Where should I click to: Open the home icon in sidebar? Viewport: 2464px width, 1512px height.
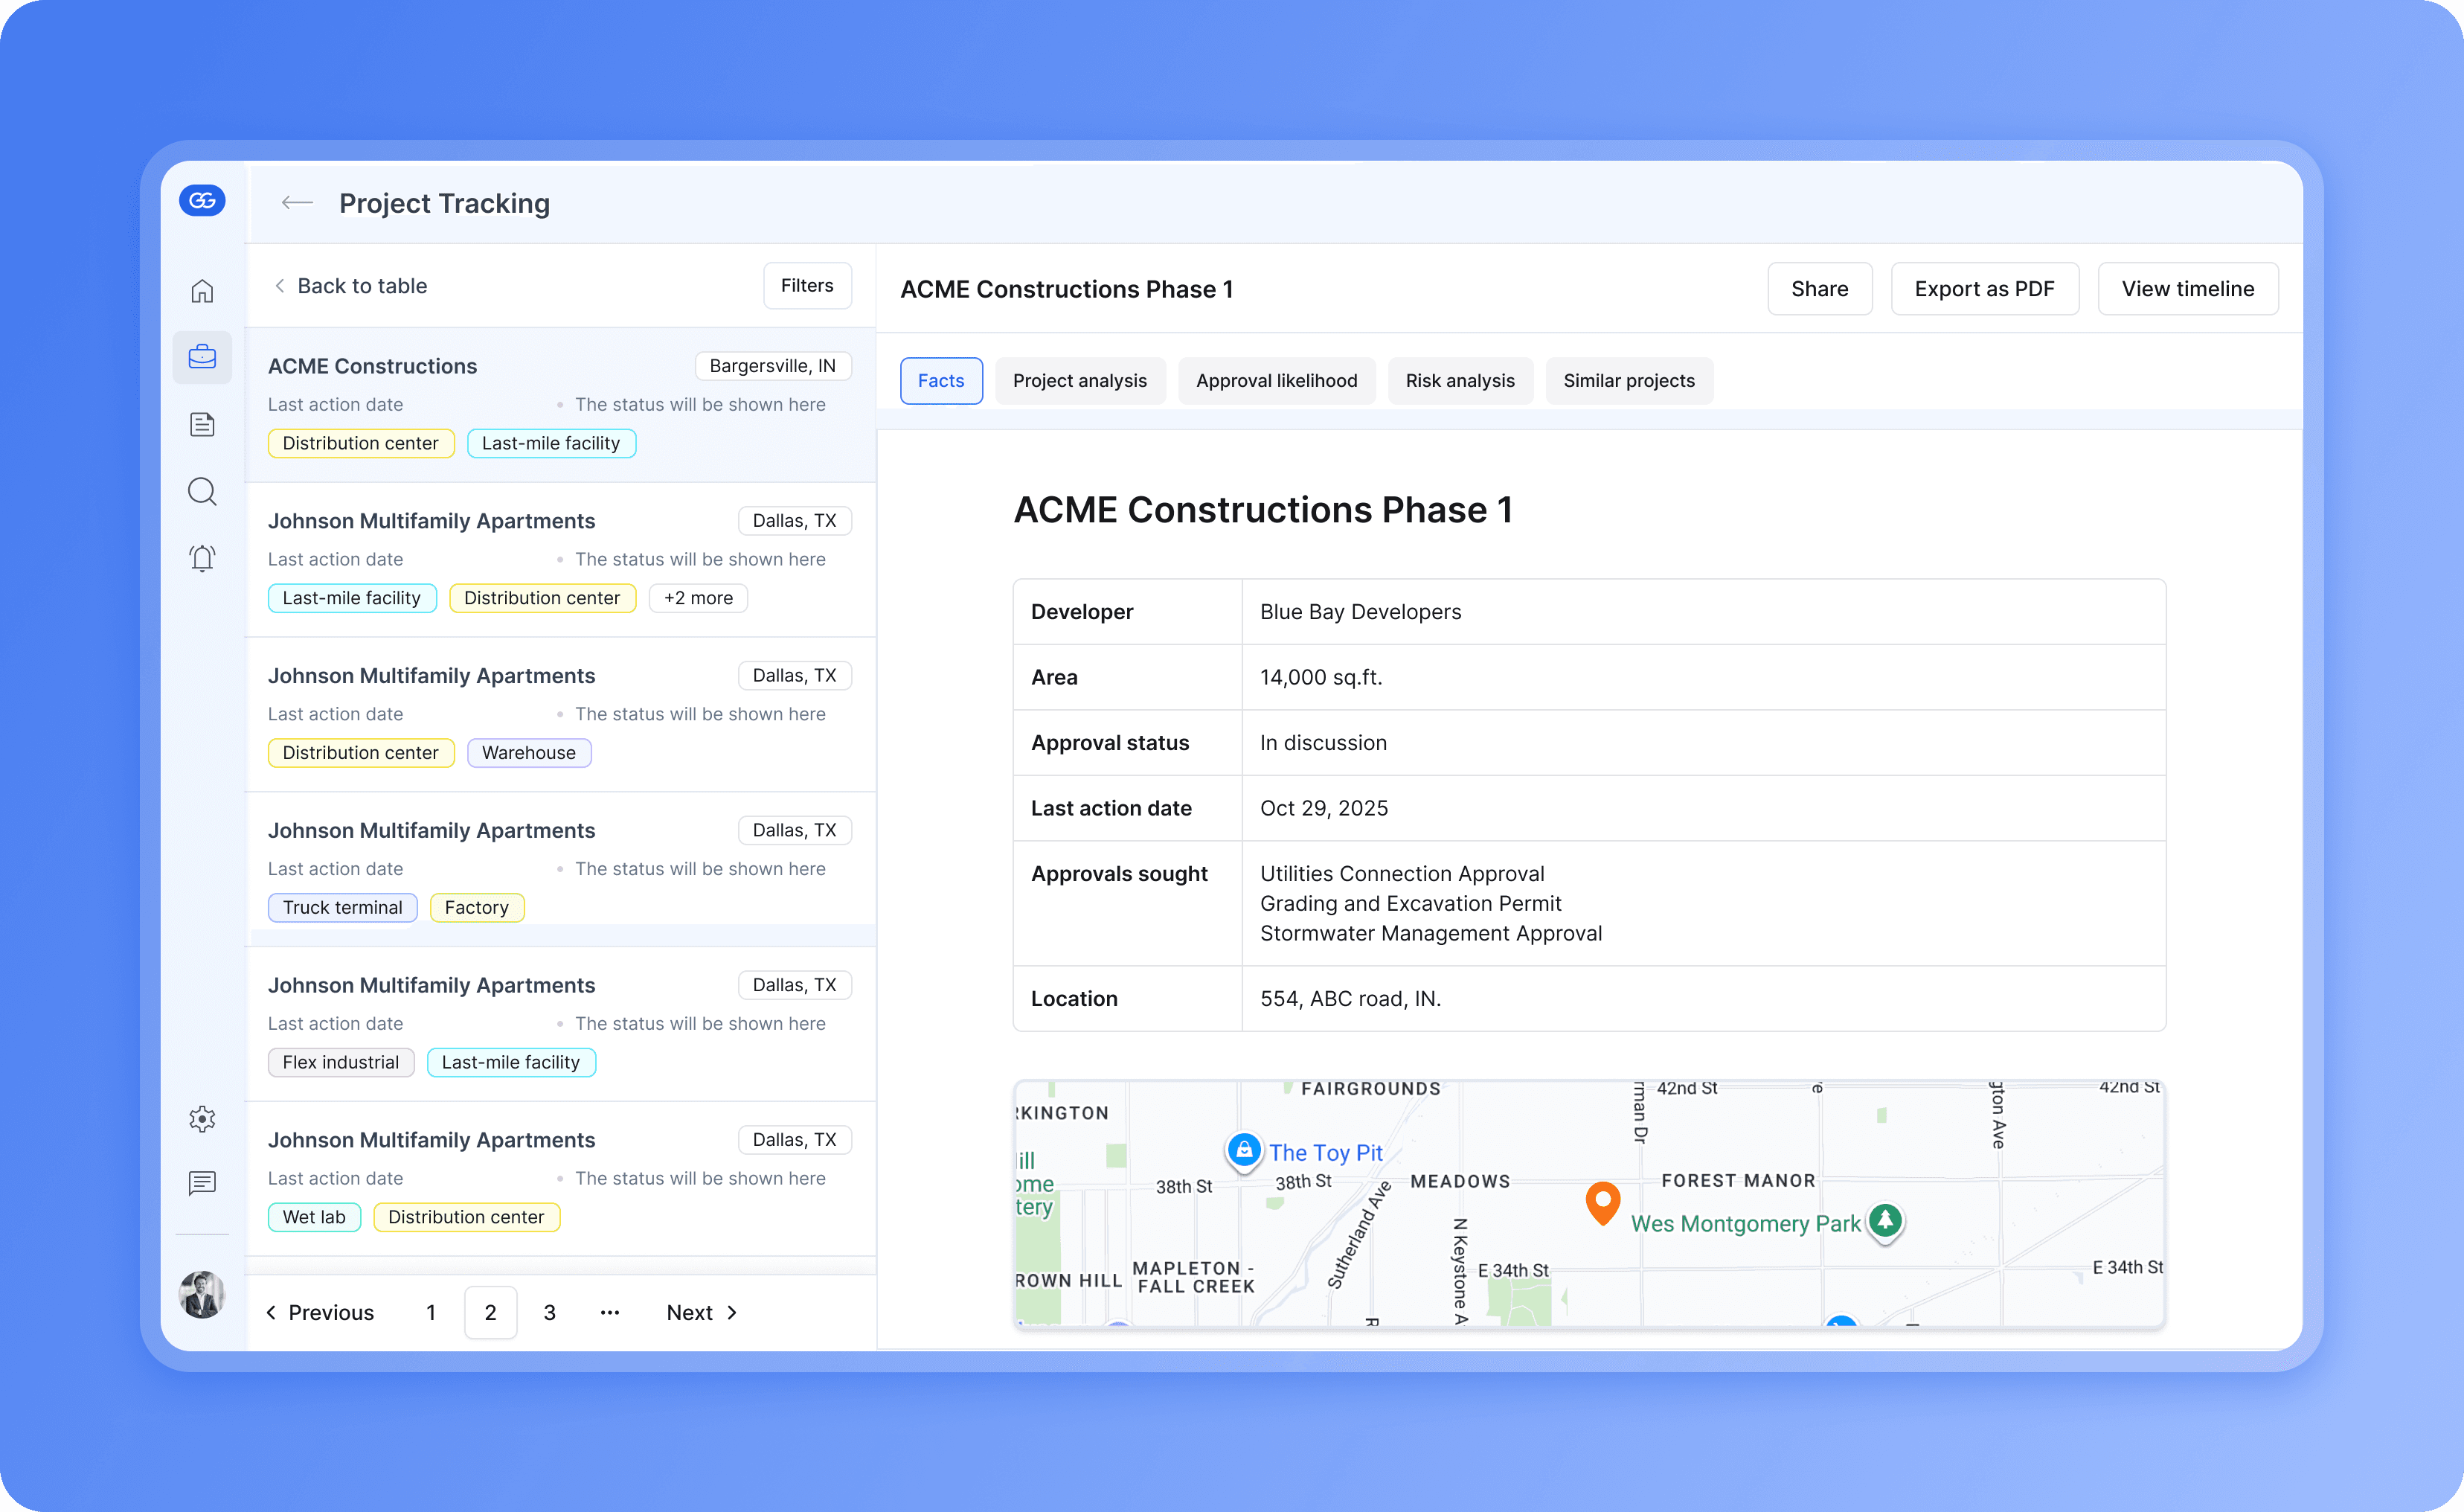pyautogui.click(x=202, y=291)
